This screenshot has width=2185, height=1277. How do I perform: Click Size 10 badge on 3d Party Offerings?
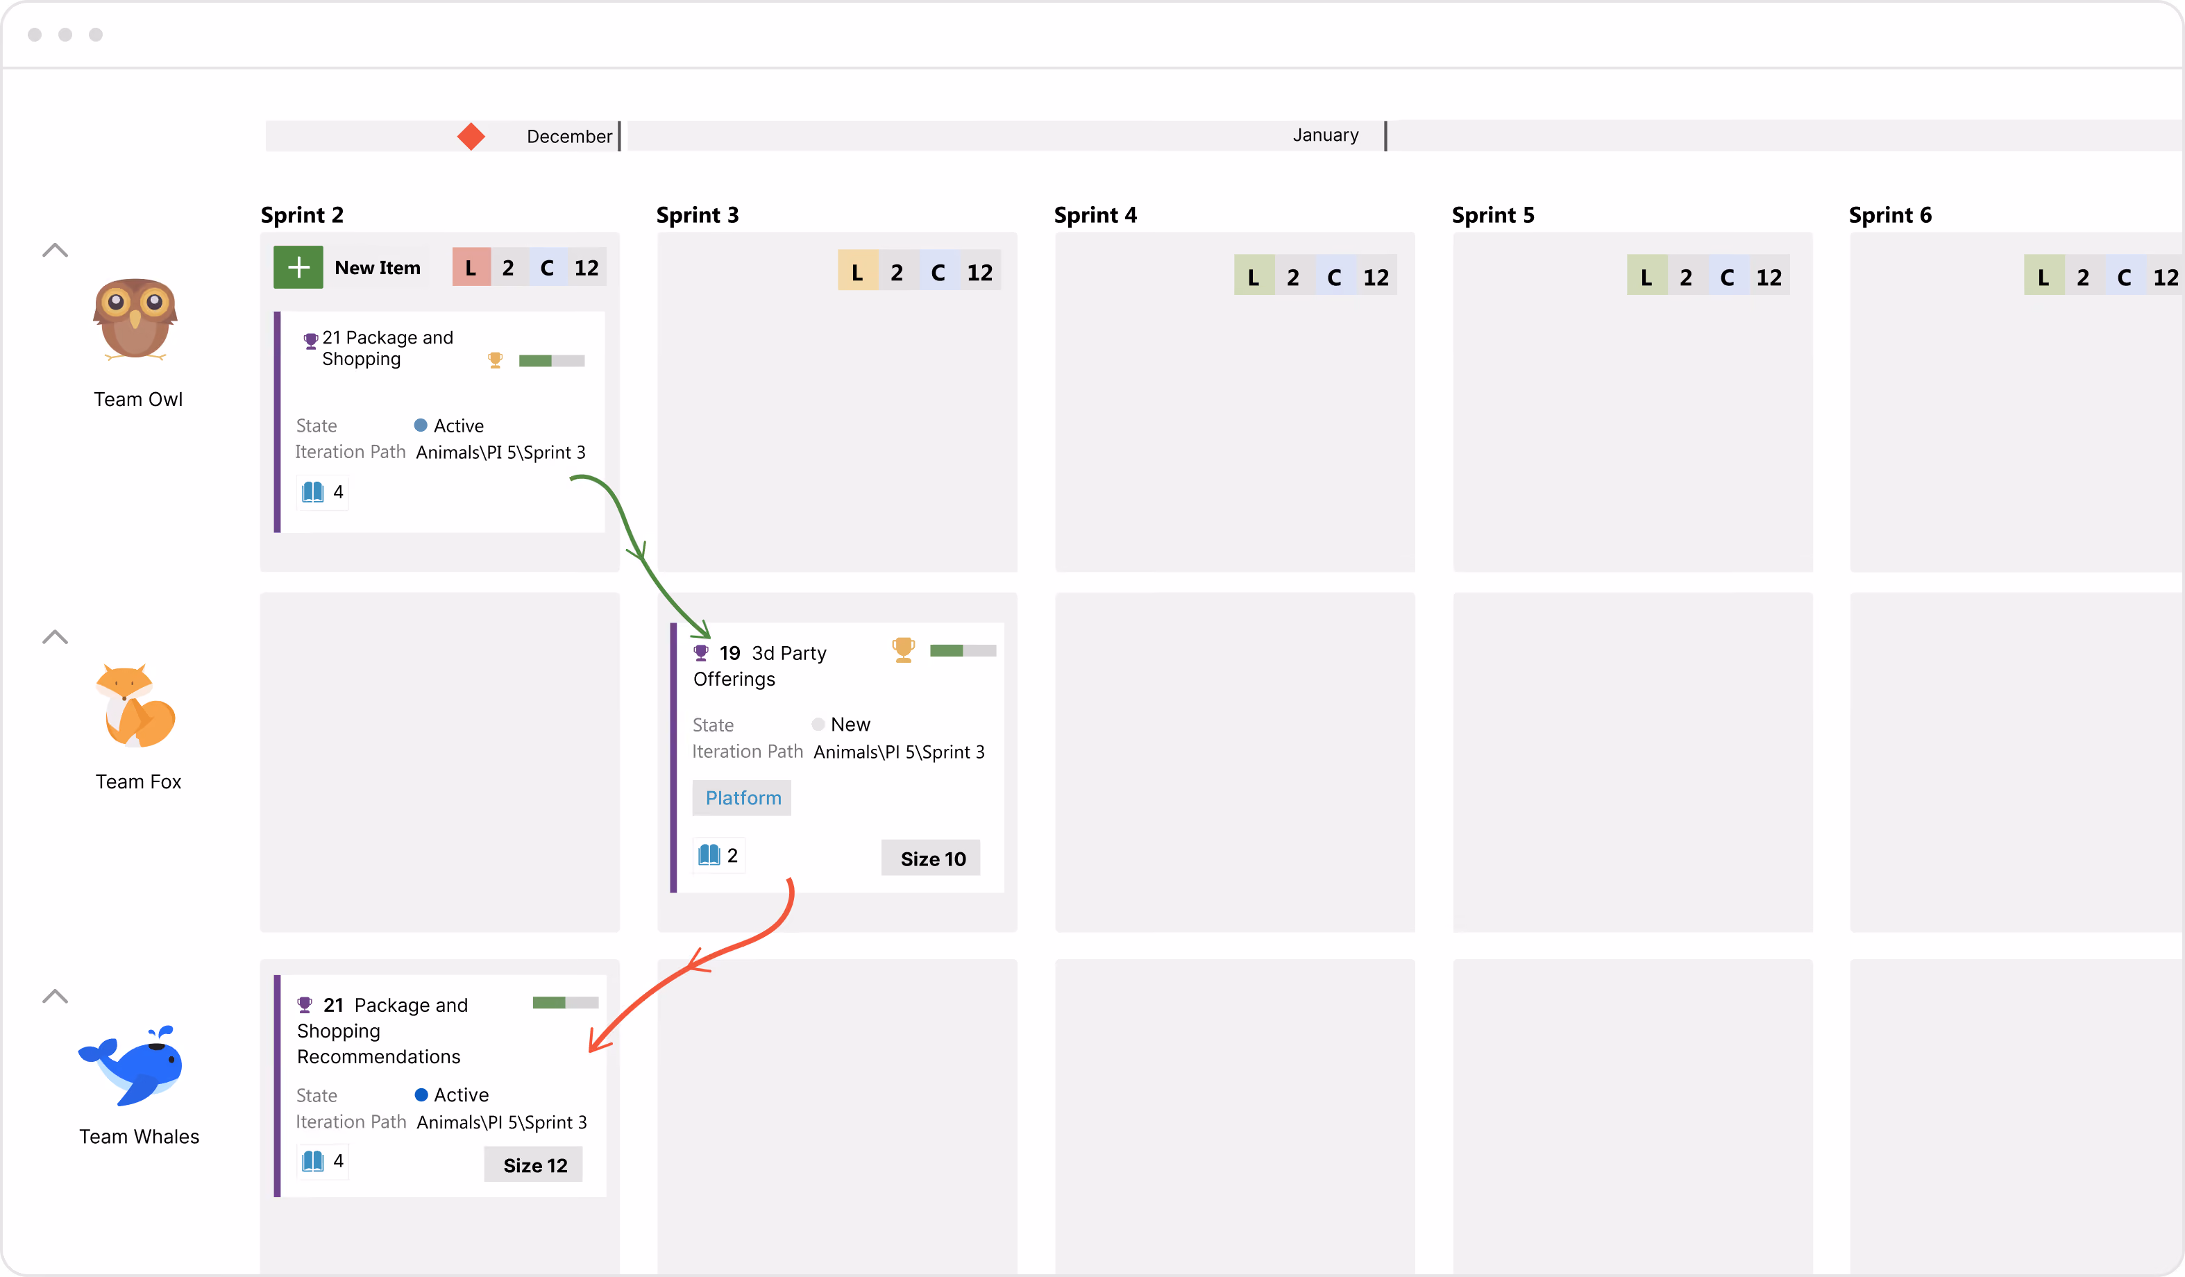pyautogui.click(x=931, y=859)
